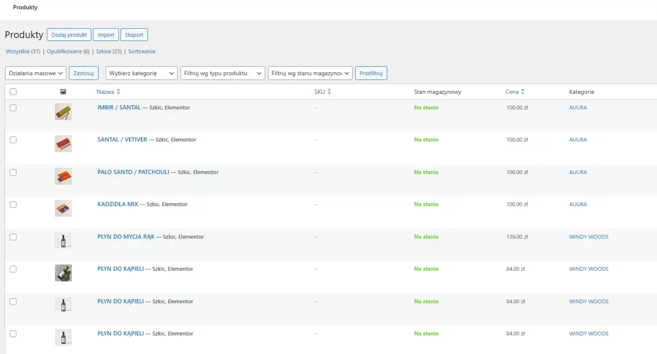Sort by Cena using its sort arrows

click(523, 92)
